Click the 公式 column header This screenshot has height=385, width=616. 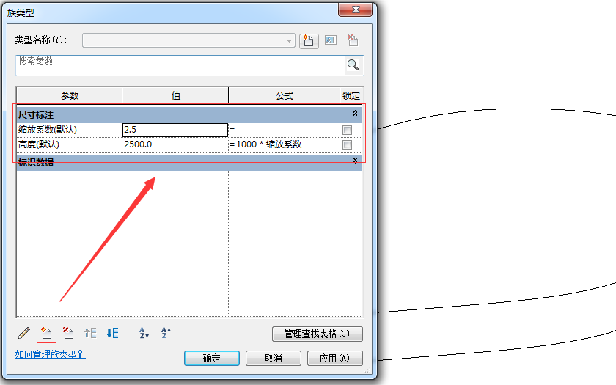click(284, 95)
